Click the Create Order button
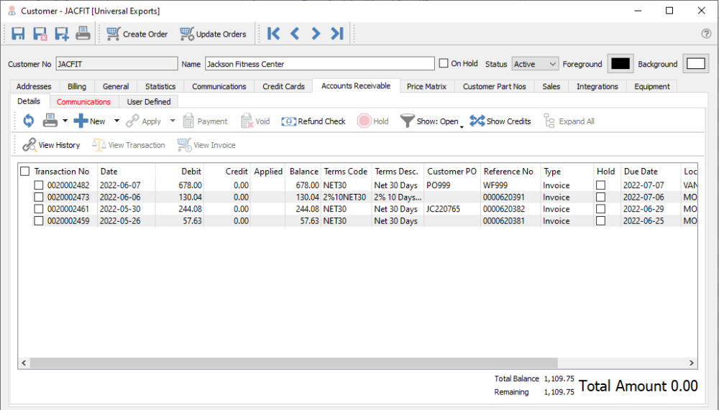 [x=137, y=34]
